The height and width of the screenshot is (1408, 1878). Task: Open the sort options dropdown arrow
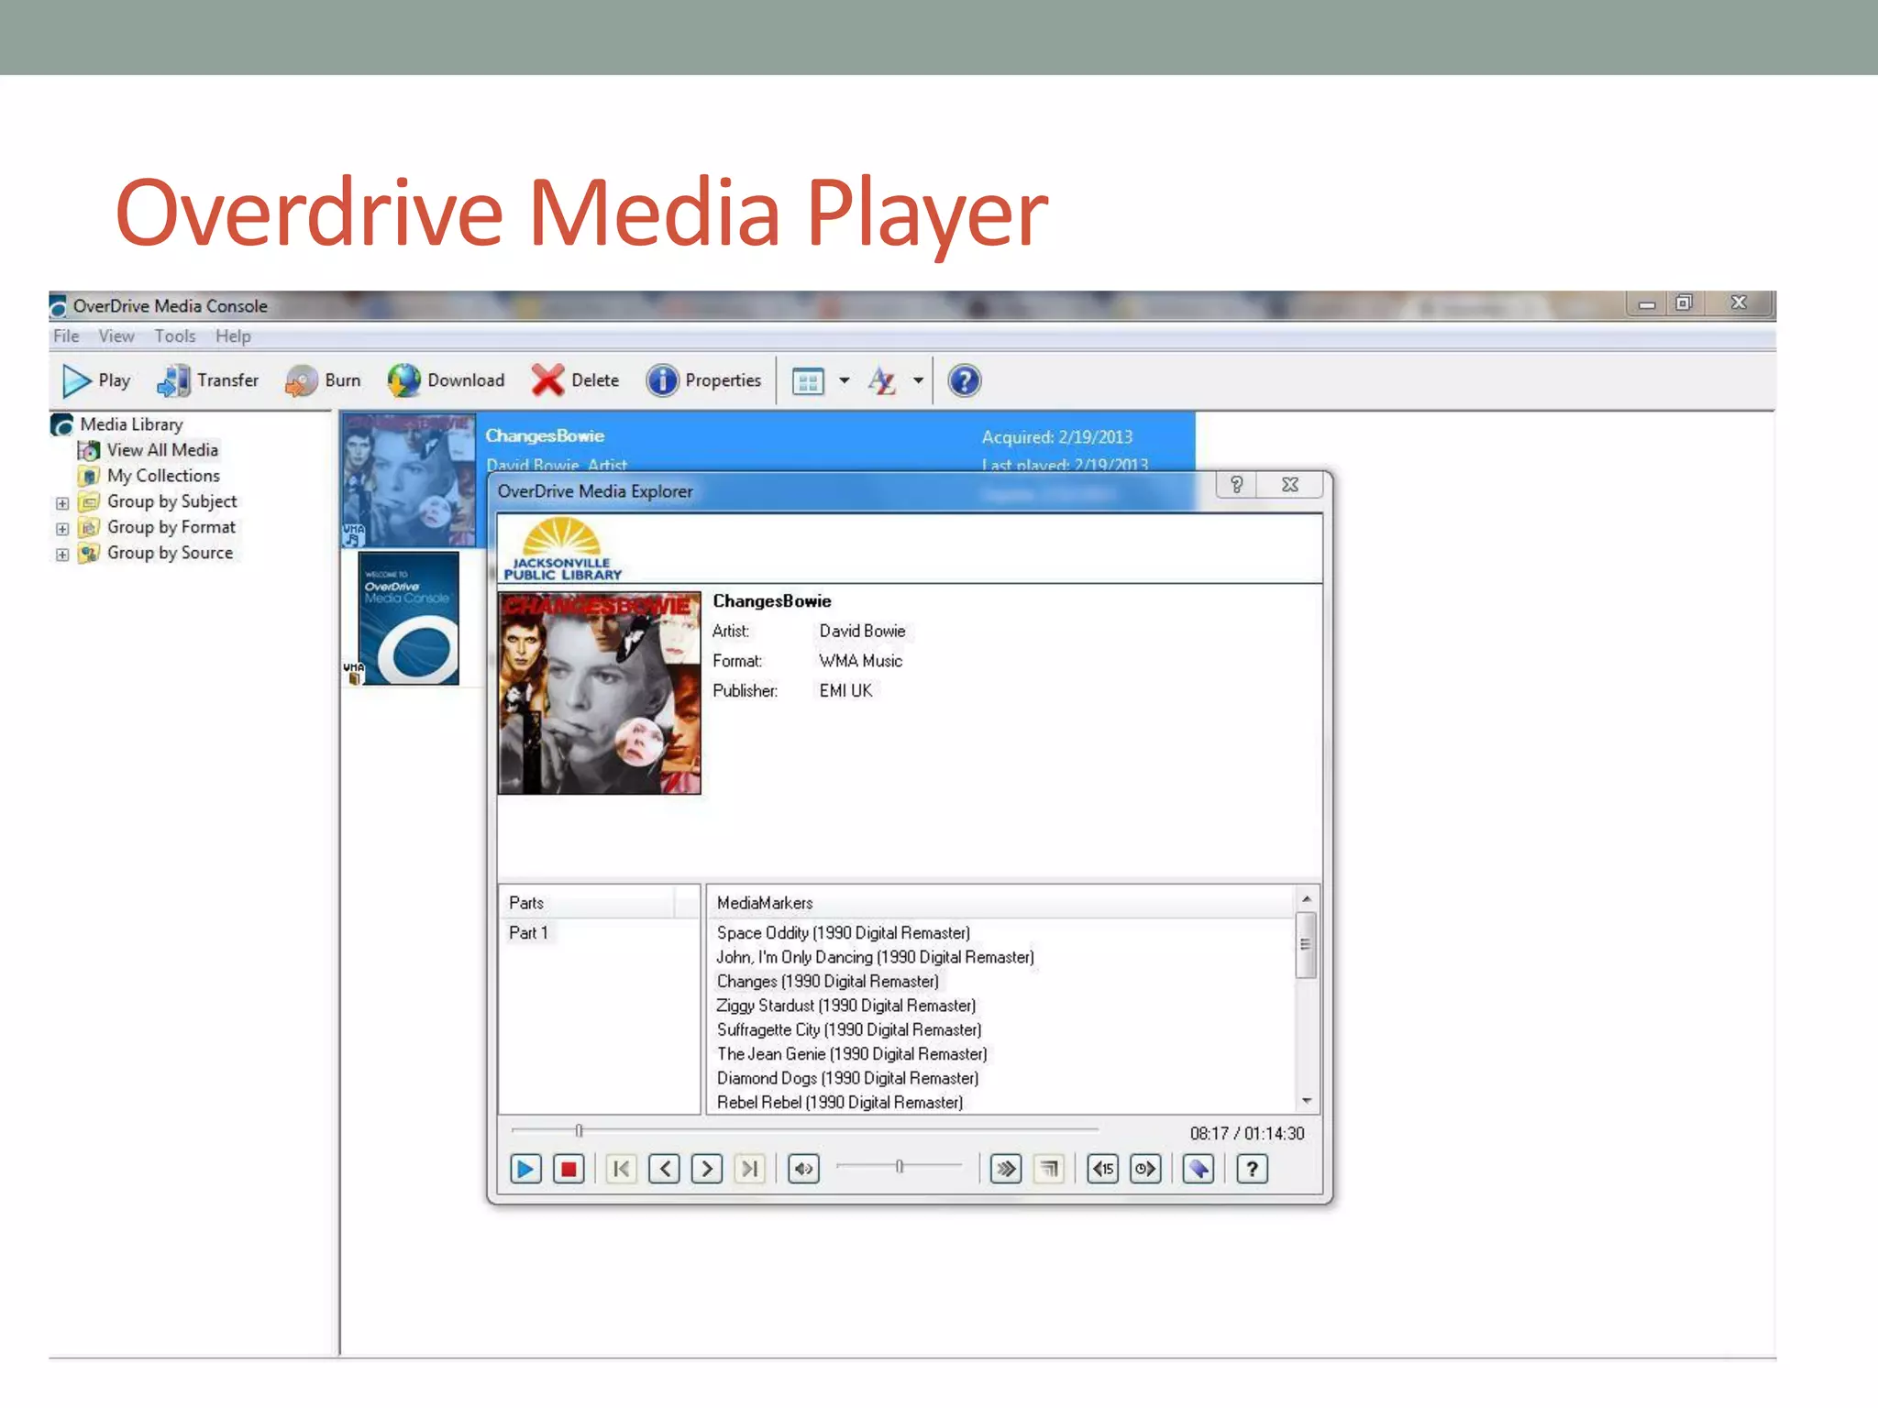[x=918, y=380]
